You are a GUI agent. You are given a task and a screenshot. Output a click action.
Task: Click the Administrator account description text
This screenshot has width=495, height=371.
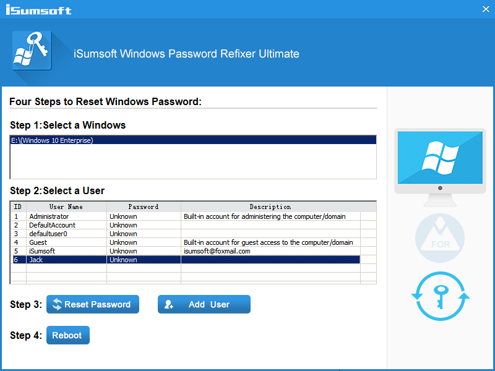click(x=265, y=216)
